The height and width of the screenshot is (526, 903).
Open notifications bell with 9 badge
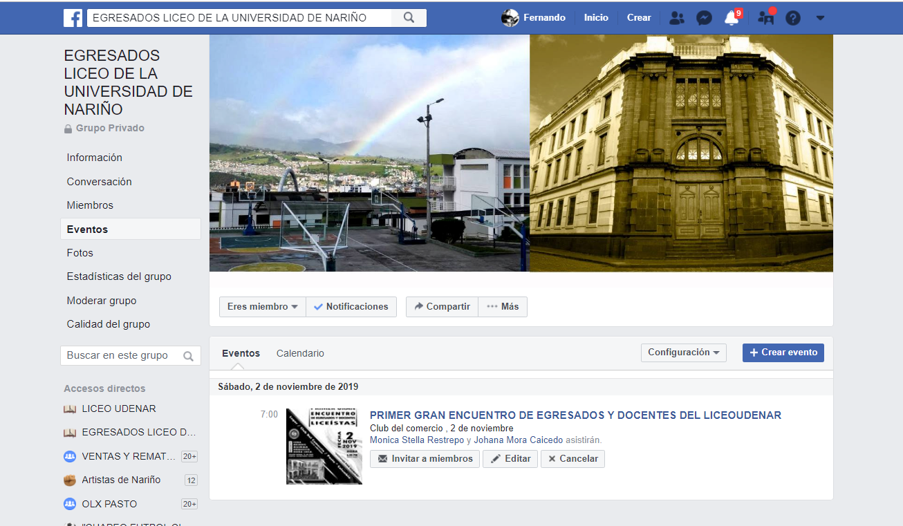click(x=732, y=18)
